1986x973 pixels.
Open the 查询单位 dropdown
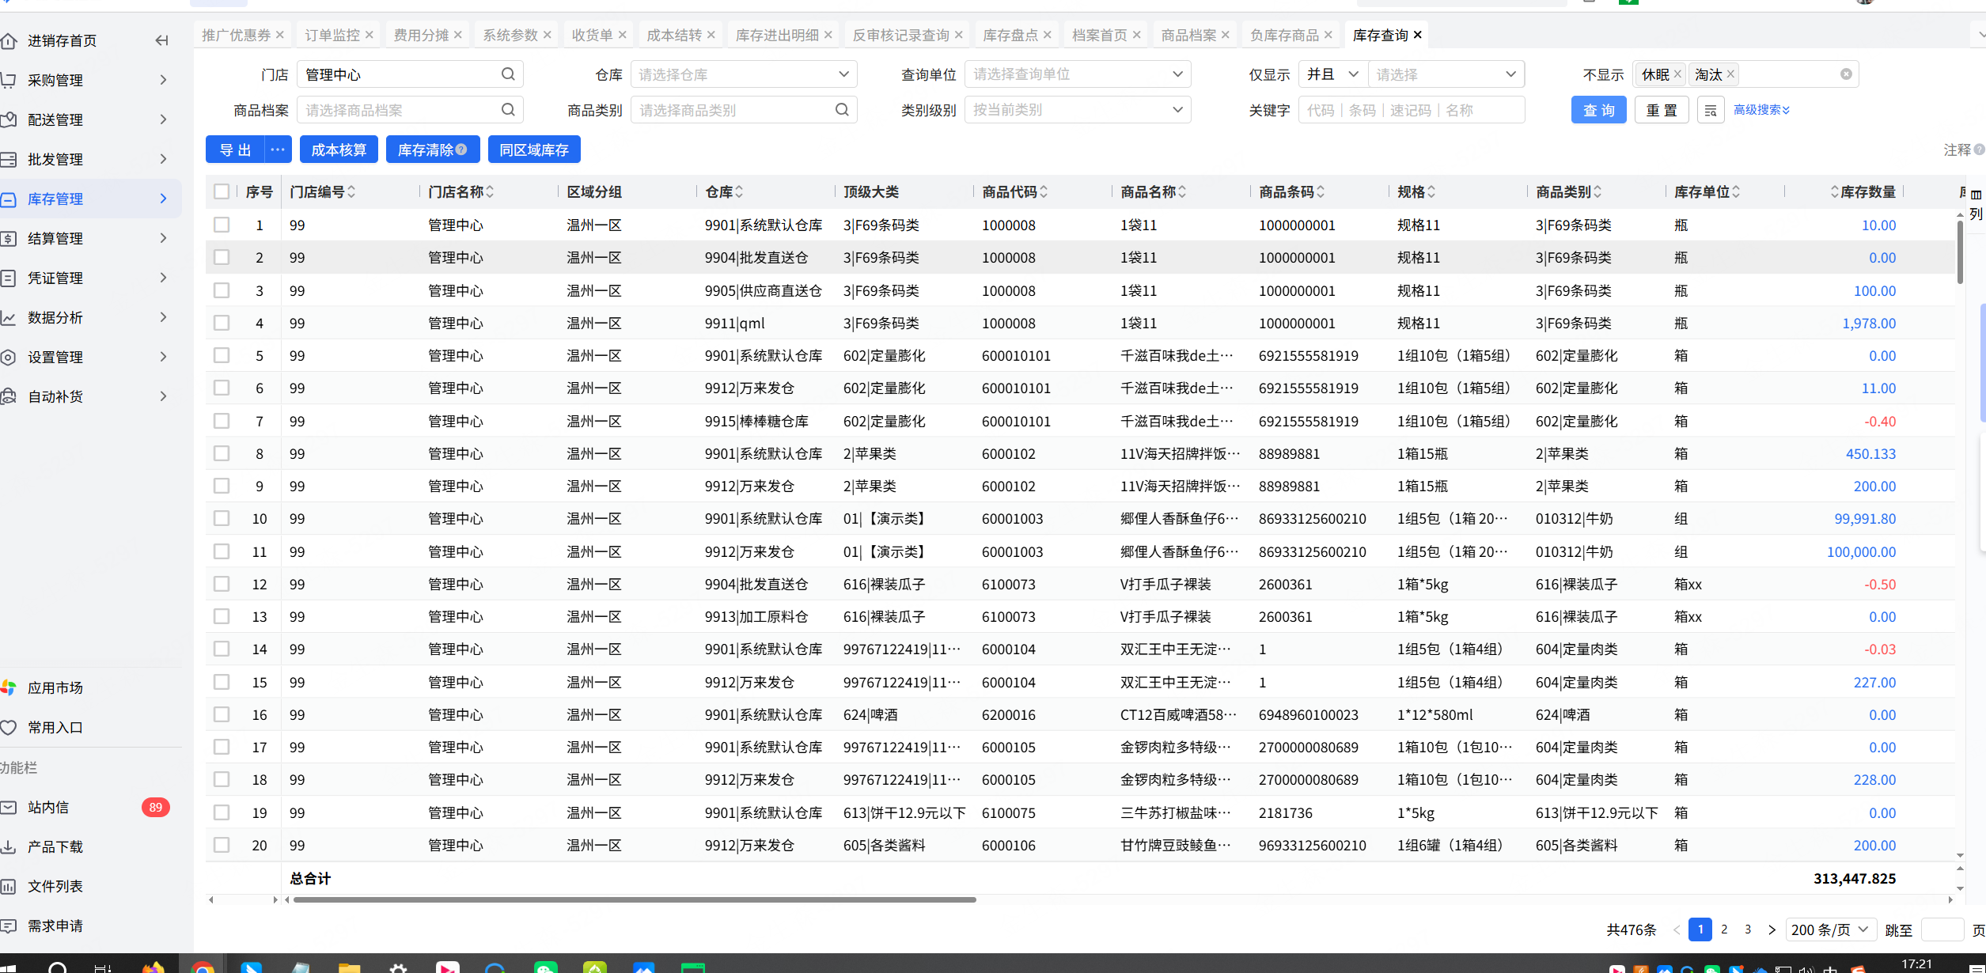tap(1077, 74)
